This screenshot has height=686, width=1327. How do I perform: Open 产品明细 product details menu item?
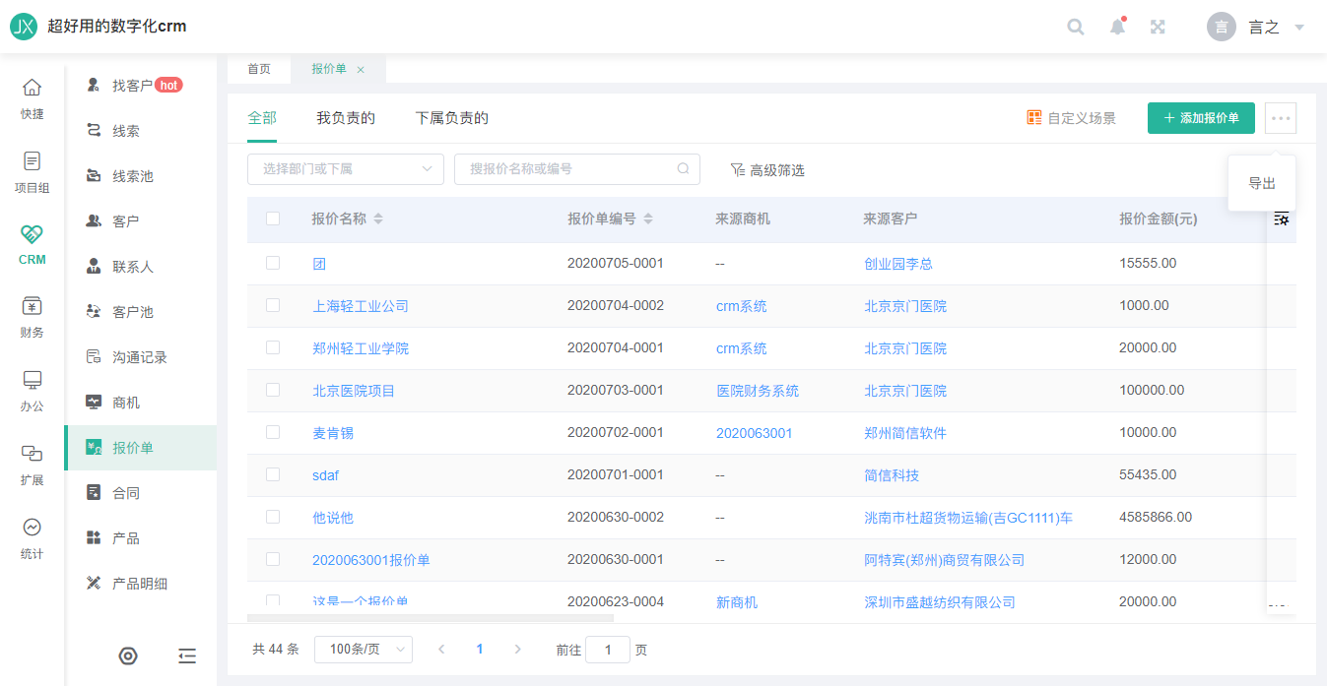[141, 584]
